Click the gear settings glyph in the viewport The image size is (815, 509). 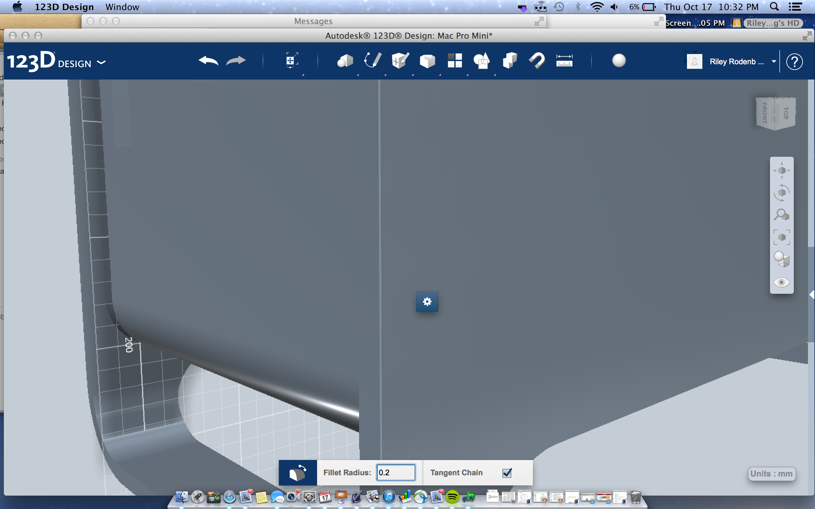(x=427, y=302)
